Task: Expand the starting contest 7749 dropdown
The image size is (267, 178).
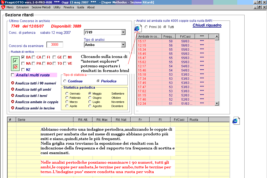Action: click(123, 32)
